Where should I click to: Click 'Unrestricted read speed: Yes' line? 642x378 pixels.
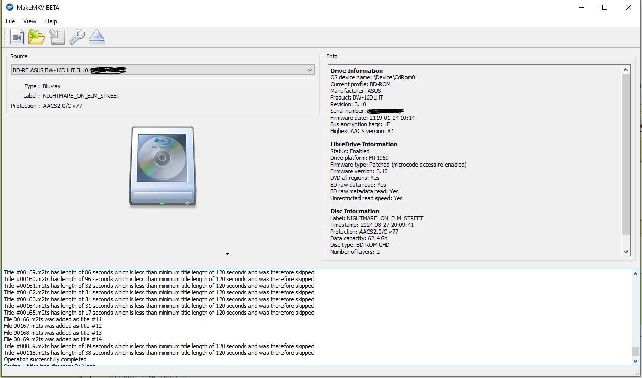(x=366, y=198)
